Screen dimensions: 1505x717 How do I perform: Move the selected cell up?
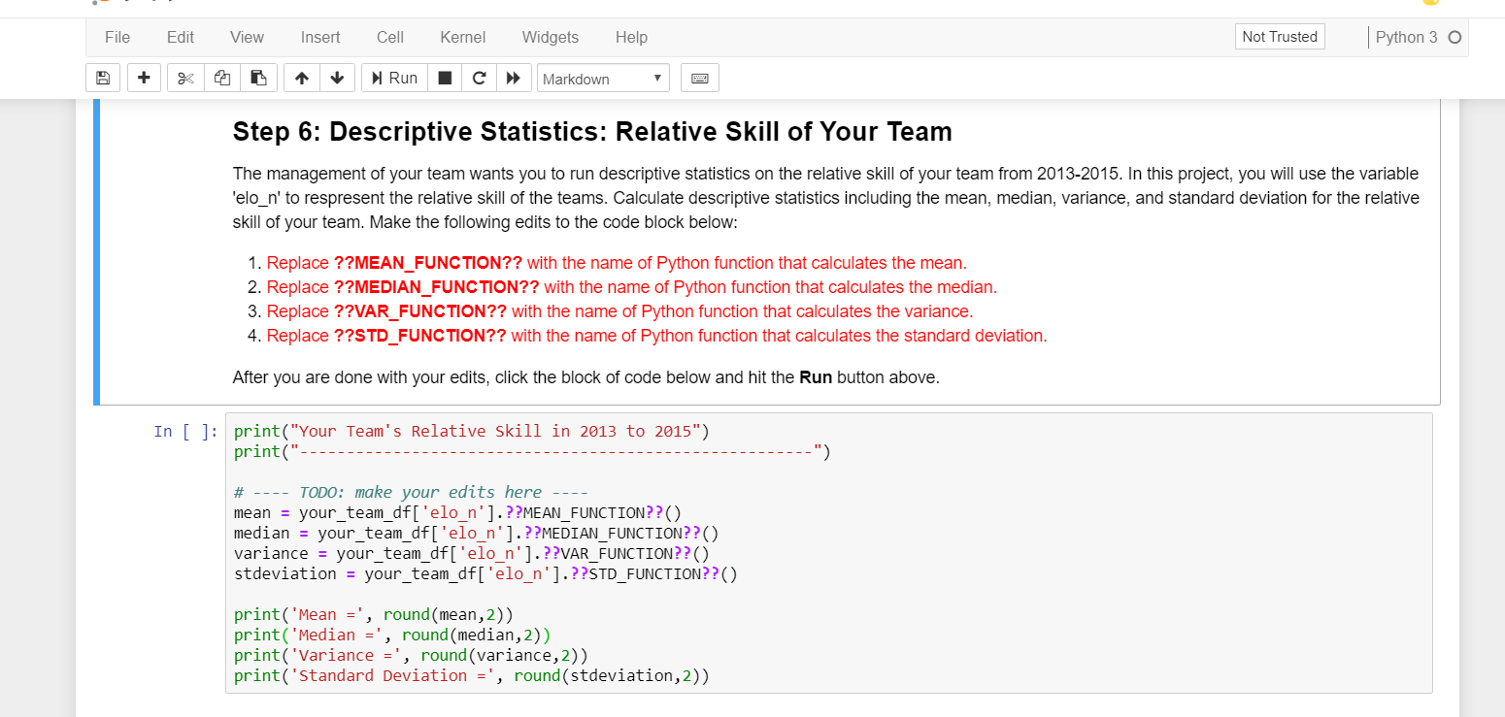tap(301, 78)
